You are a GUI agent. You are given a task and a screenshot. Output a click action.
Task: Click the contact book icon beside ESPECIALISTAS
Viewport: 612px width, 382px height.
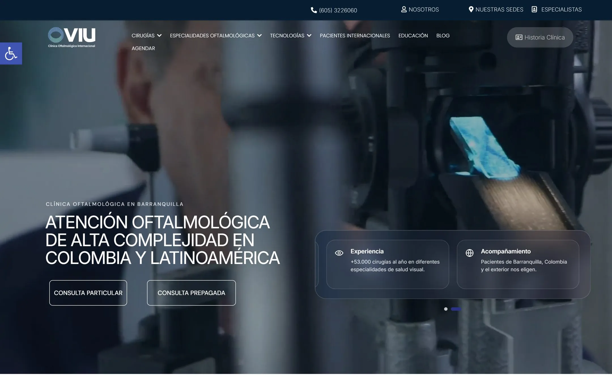pos(534,9)
